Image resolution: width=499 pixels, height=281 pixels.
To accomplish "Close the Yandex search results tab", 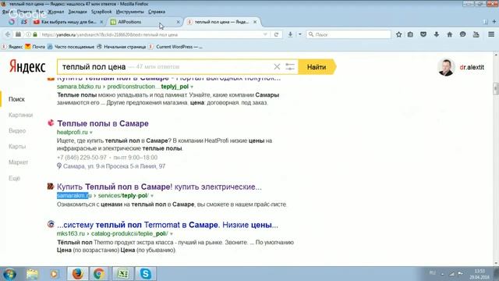I will coord(255,22).
